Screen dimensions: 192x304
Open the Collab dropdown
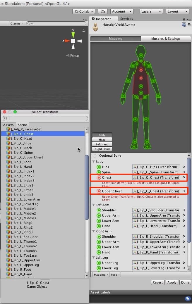(84, 11)
